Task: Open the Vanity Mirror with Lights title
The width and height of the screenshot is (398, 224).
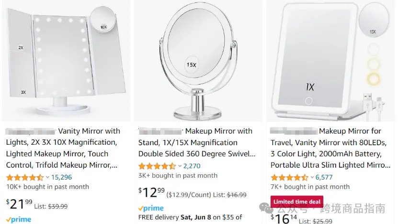Action: click(x=63, y=148)
